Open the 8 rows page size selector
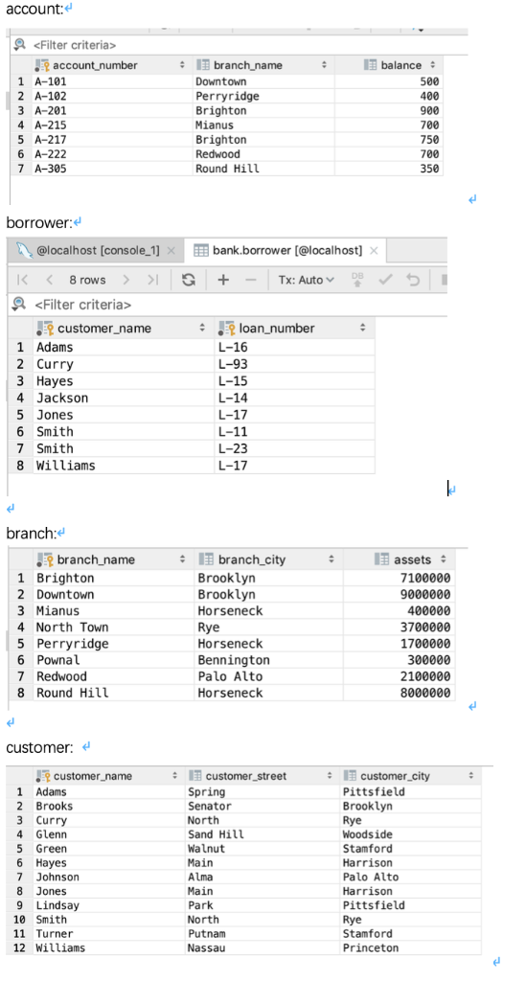The image size is (526, 981). (x=87, y=280)
